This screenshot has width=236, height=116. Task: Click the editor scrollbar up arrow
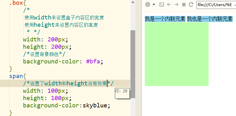tap(133, 2)
